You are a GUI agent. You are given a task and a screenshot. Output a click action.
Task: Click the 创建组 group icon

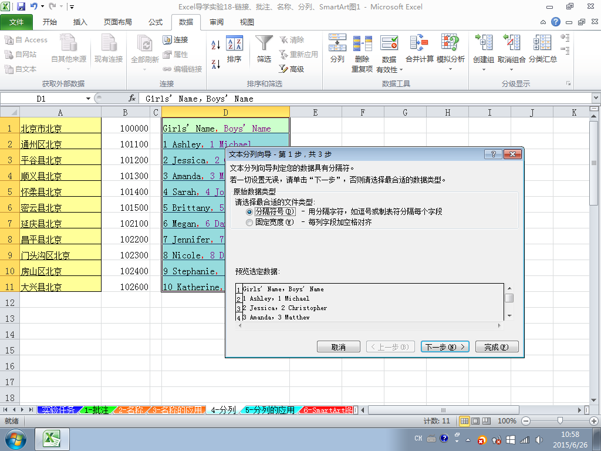pos(484,43)
